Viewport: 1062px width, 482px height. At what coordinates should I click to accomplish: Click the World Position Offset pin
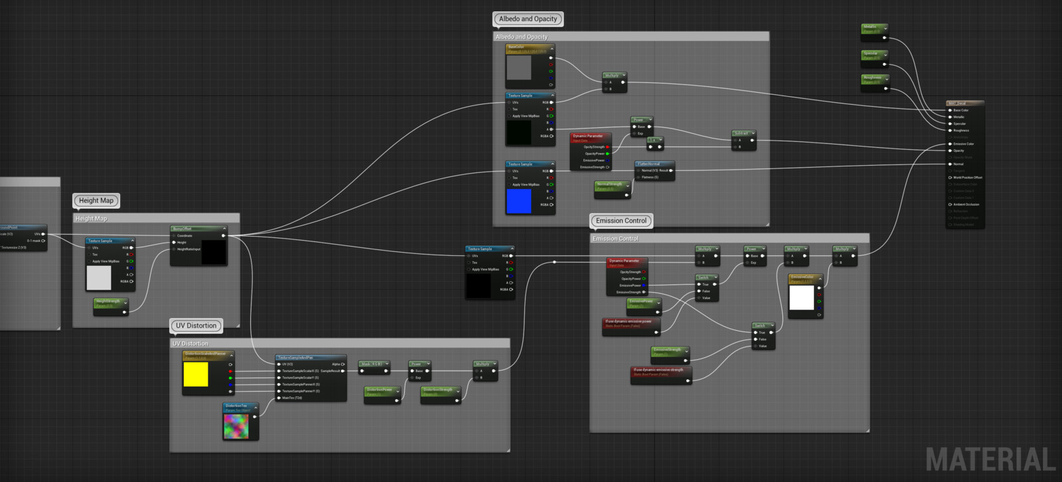click(950, 178)
